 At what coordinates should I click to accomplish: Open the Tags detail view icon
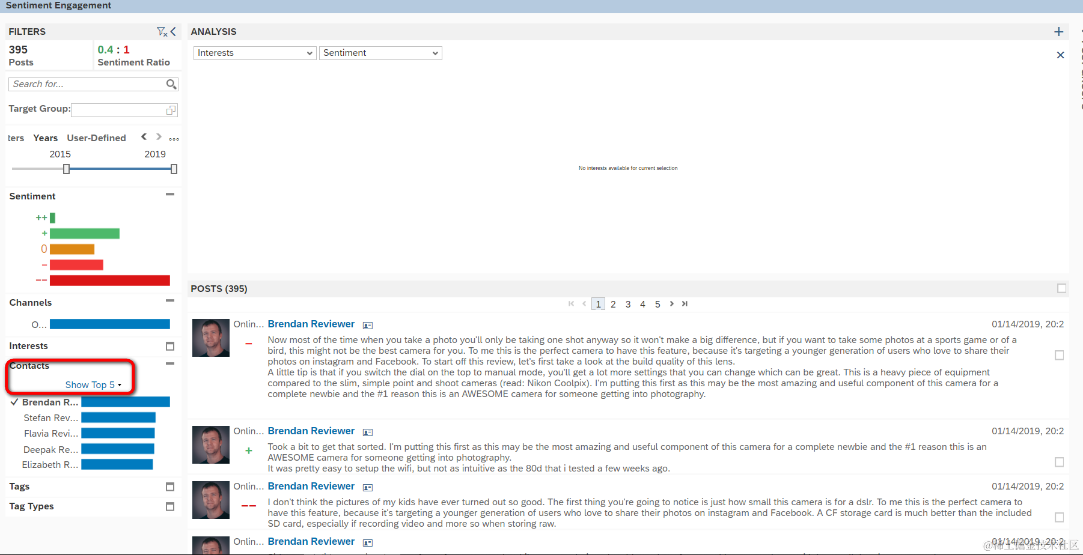(x=169, y=487)
